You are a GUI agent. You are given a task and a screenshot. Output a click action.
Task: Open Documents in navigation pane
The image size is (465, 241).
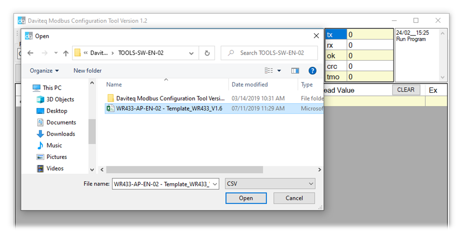[57, 122]
